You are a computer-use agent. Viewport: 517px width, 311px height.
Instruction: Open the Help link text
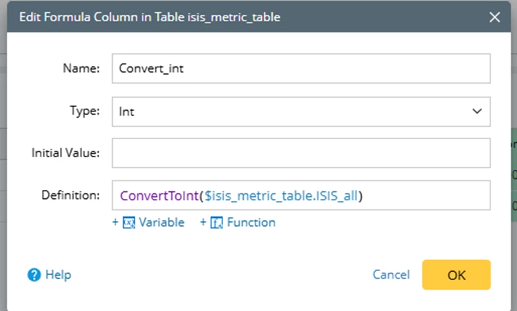click(58, 275)
